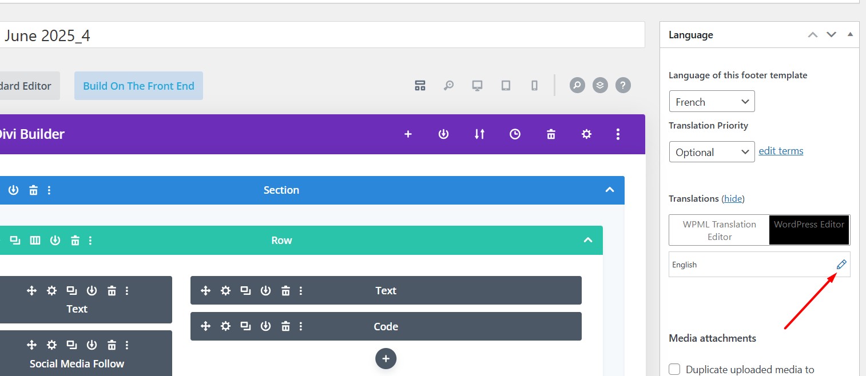Open three-dot menu in Divi Builder header
Image resolution: width=866 pixels, height=376 pixels.
(x=618, y=134)
